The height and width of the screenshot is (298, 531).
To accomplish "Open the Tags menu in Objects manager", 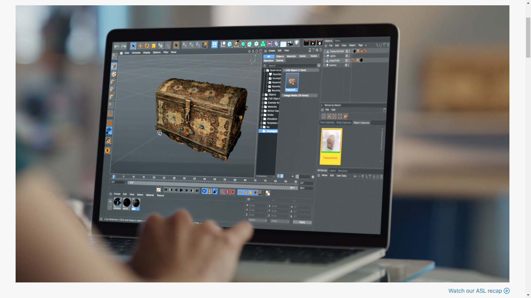I will [360, 45].
